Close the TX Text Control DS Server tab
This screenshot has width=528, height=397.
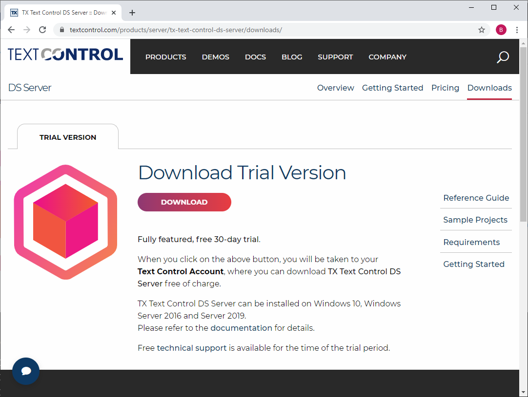(x=114, y=13)
